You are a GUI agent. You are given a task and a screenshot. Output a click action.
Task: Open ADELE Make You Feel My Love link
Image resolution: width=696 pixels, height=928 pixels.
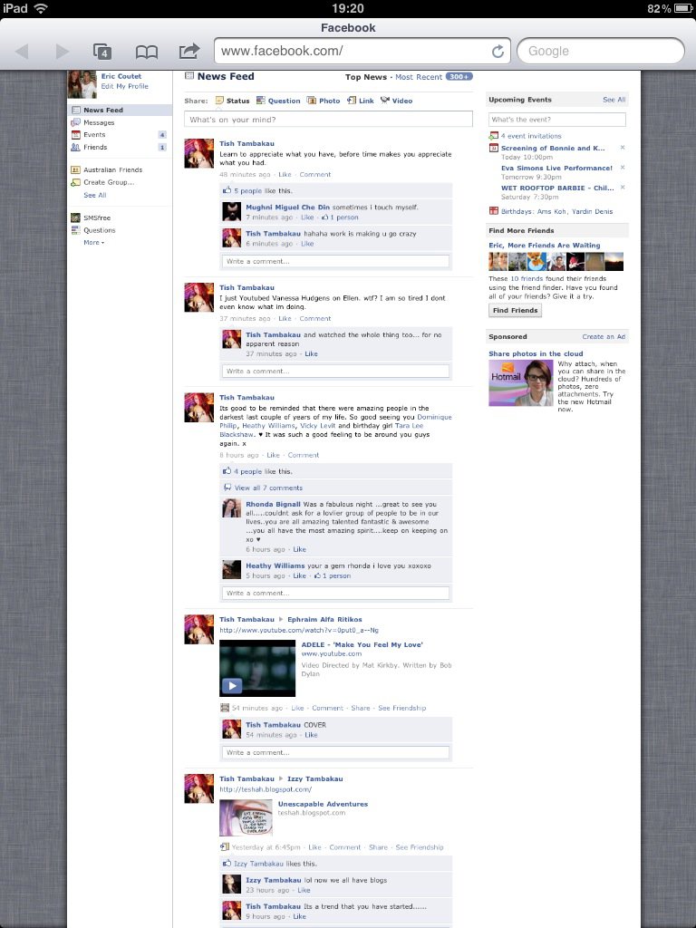coord(362,645)
